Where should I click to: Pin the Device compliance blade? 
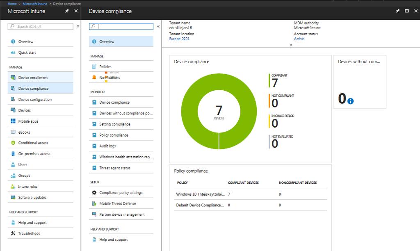(397, 11)
